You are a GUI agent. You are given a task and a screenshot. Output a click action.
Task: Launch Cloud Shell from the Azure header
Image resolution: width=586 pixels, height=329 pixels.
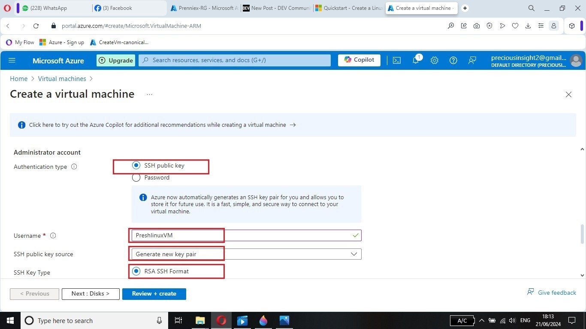(x=397, y=60)
